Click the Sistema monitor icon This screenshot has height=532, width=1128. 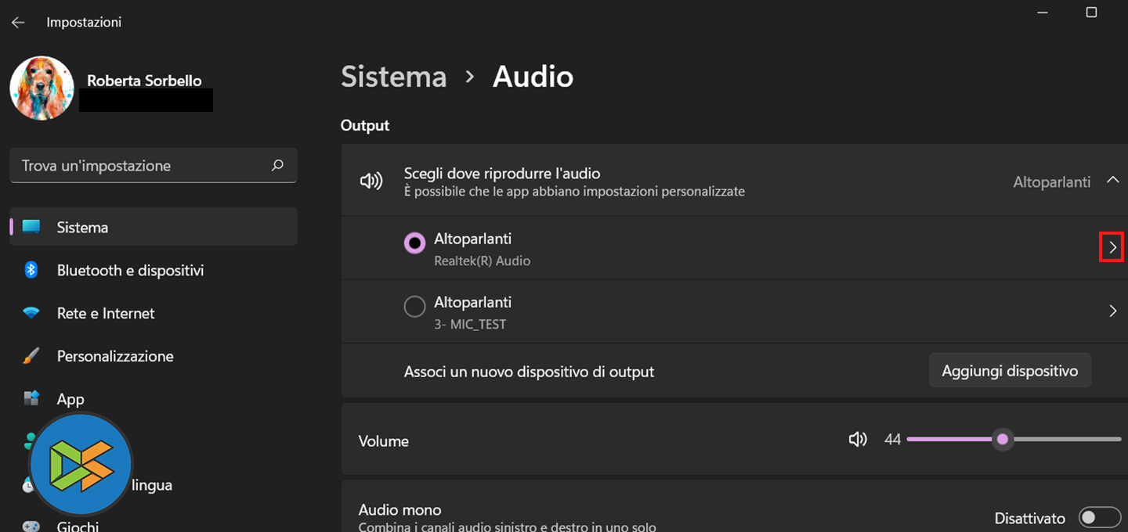pyautogui.click(x=31, y=228)
